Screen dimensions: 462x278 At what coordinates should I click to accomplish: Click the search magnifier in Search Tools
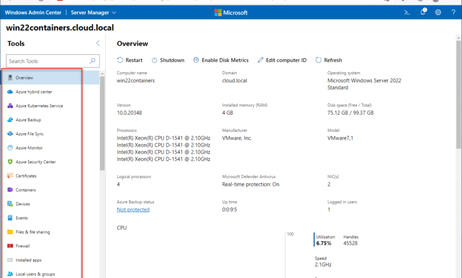92,61
